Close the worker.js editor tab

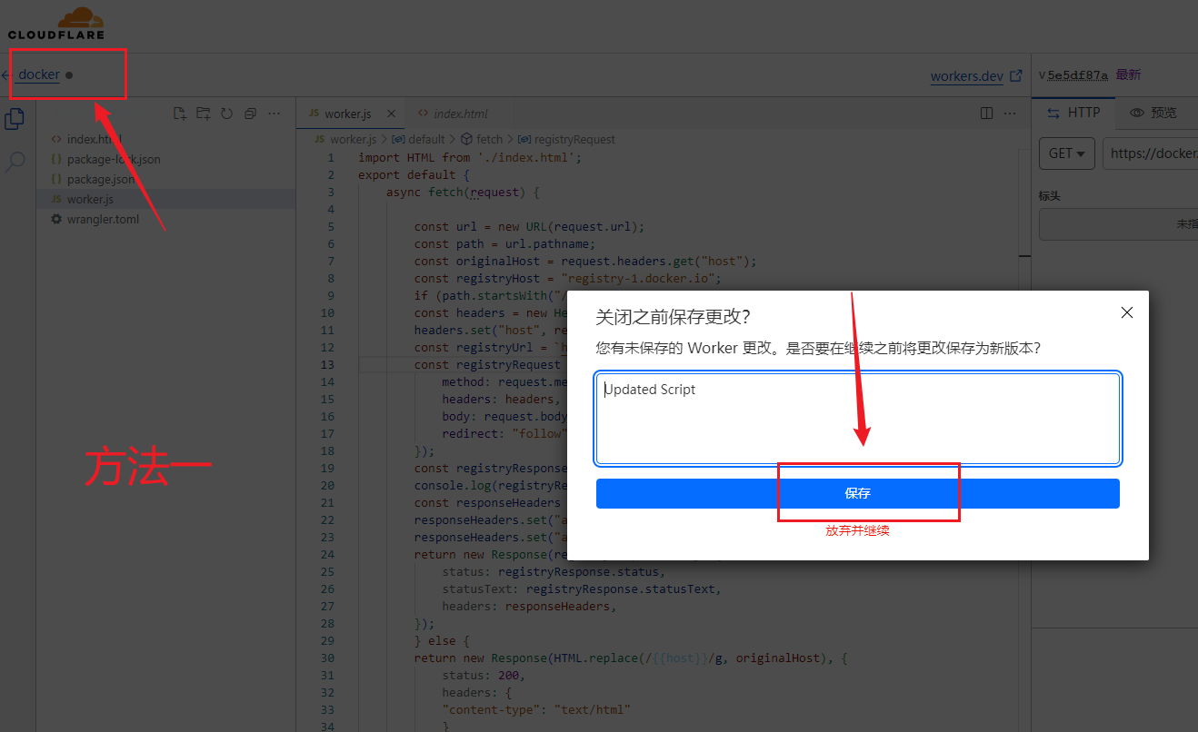[392, 114]
